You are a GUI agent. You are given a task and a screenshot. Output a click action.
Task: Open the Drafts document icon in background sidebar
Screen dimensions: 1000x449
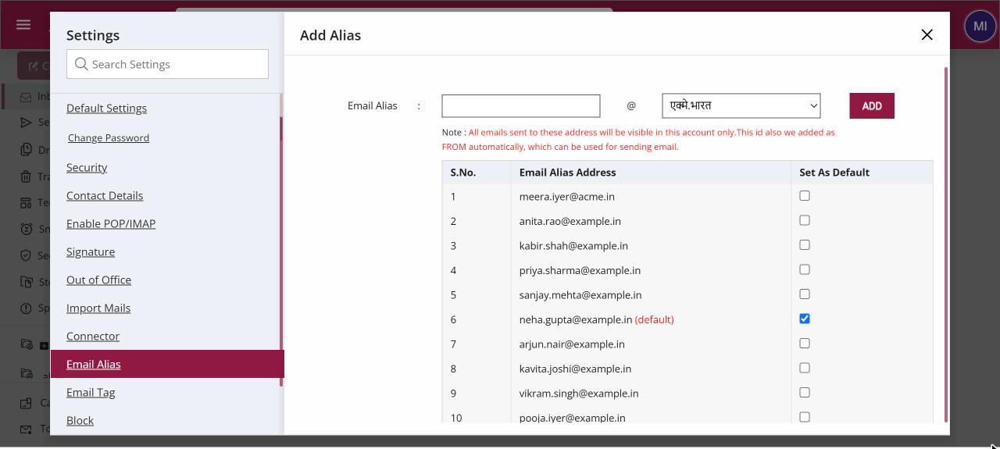(x=26, y=150)
